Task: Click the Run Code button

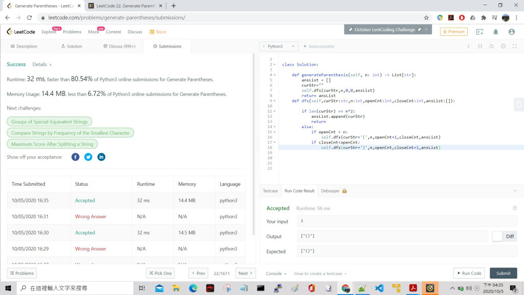Action: point(469,273)
